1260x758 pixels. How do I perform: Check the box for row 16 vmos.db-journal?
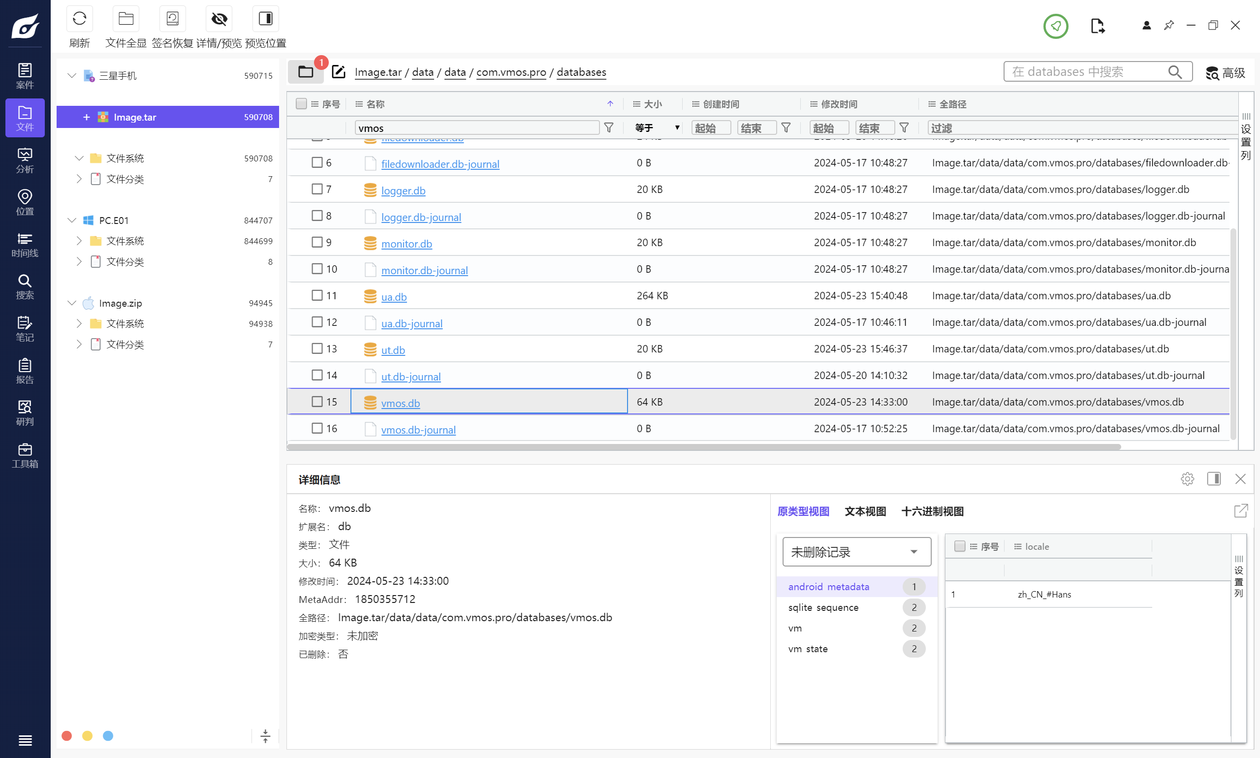tap(317, 428)
